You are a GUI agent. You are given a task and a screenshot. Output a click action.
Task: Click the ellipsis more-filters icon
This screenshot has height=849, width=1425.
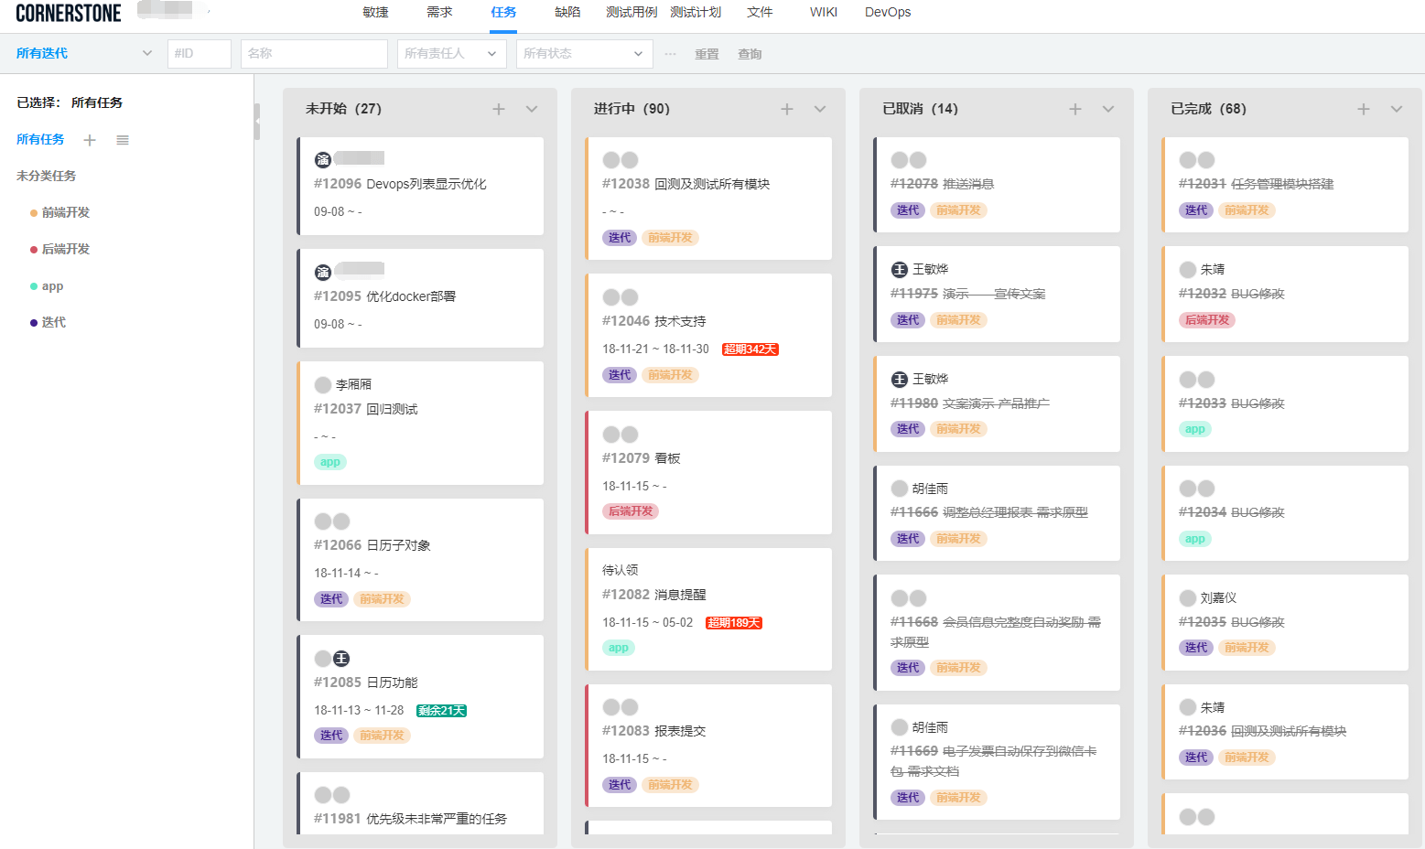pos(671,54)
